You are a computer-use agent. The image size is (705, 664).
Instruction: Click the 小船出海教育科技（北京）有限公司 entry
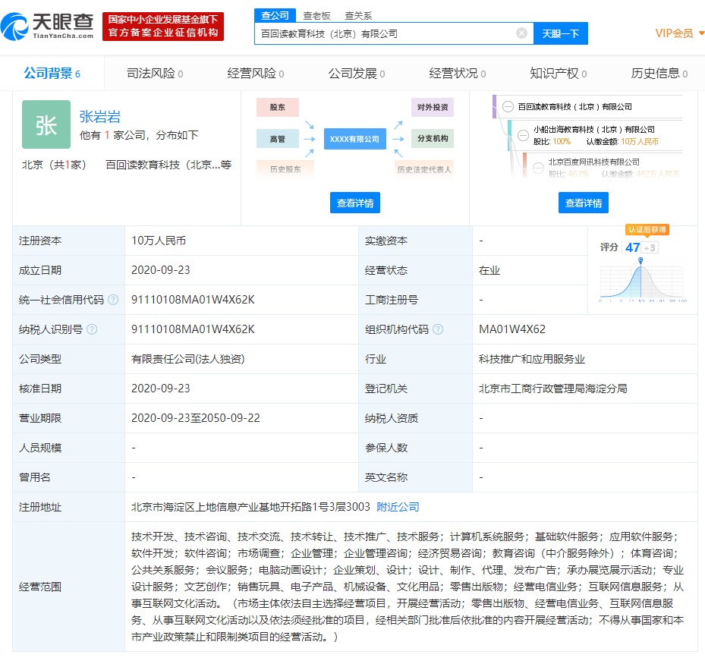[594, 129]
